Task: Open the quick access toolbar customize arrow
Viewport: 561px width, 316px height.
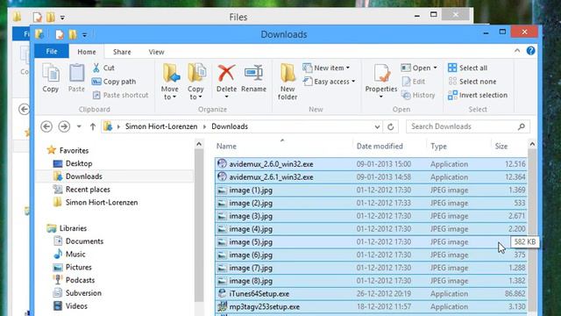Action: (84, 35)
